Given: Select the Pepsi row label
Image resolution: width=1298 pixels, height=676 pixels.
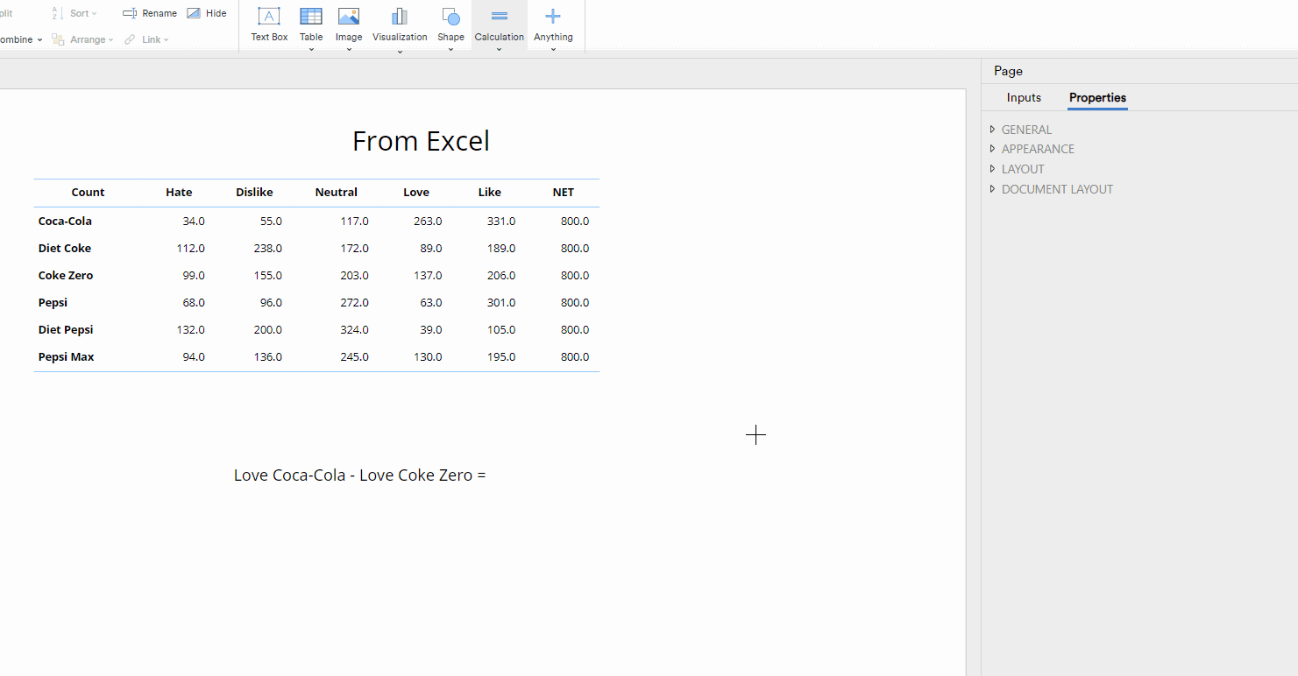Looking at the screenshot, I should (x=53, y=303).
